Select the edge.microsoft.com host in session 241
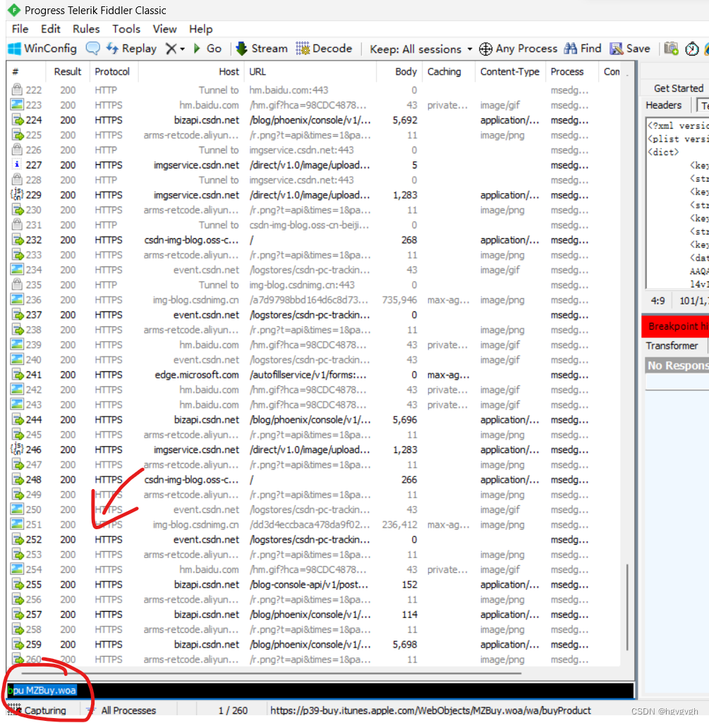The width and height of the screenshot is (709, 723). (197, 375)
